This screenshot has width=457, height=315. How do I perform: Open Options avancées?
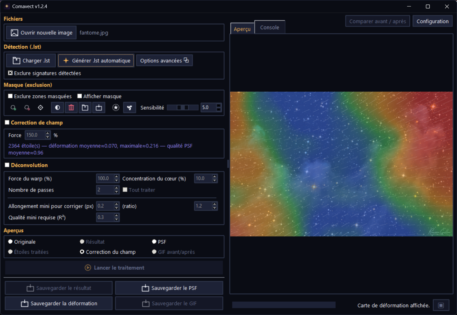click(164, 60)
